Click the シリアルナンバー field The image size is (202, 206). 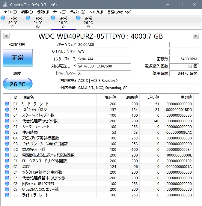click(104, 52)
